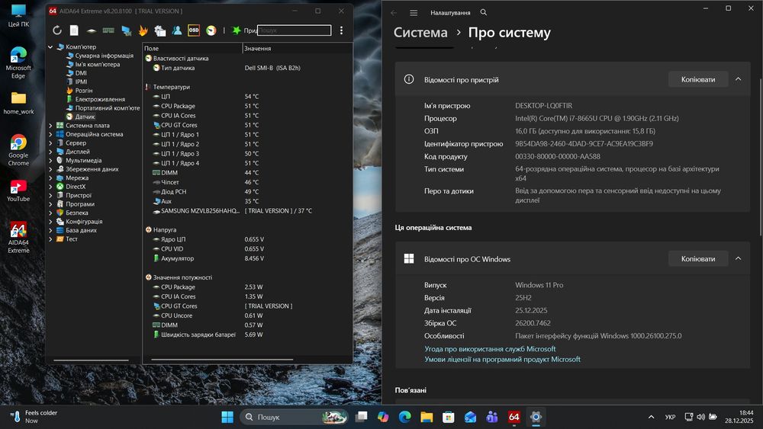Select the Діод PCH temperature row
Image resolution: width=763 pixels, height=429 pixels.
[x=247, y=192]
